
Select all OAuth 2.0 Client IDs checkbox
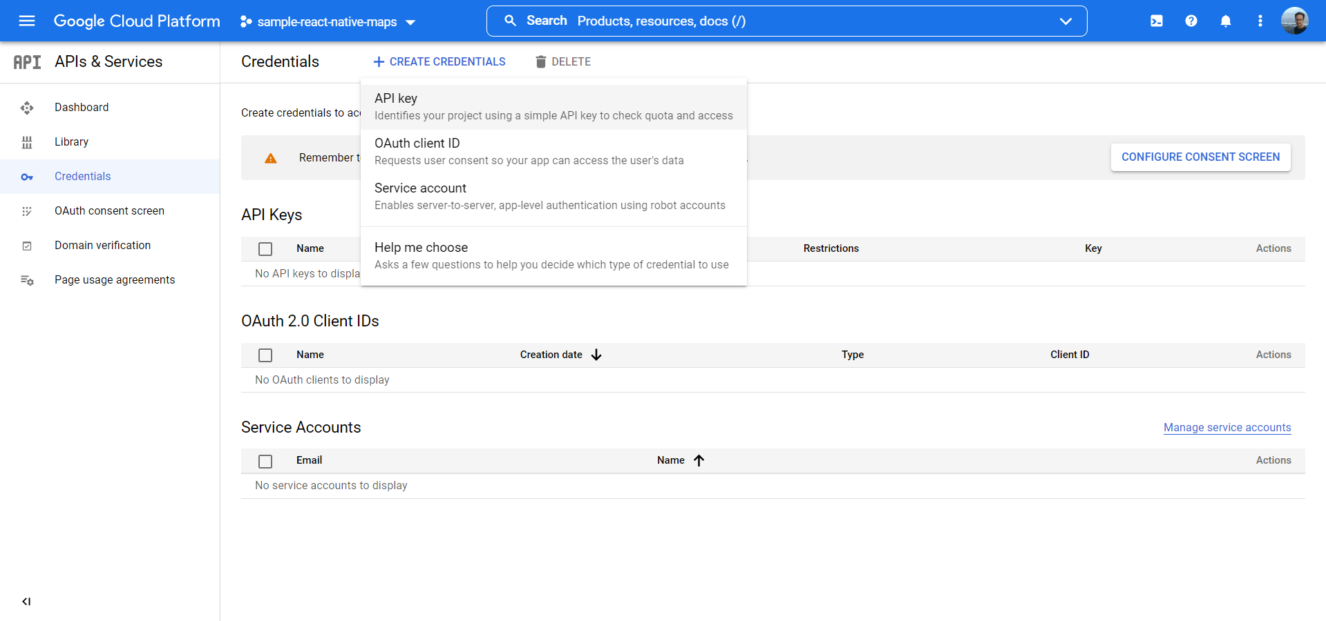(265, 355)
